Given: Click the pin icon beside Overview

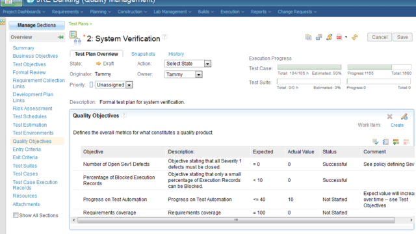Looking at the screenshot, I should [x=60, y=37].
